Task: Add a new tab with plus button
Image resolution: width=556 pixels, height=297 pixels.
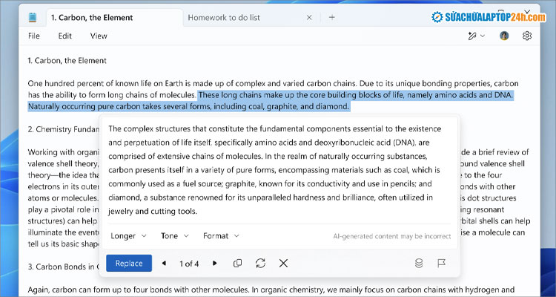Action: 331,16
